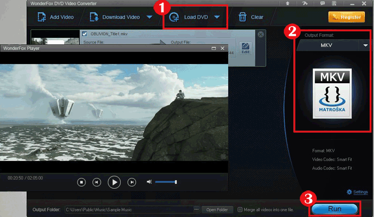The height and width of the screenshot is (217, 374).
Task: Clear the video list via the trash icon
Action: pyautogui.click(x=243, y=17)
